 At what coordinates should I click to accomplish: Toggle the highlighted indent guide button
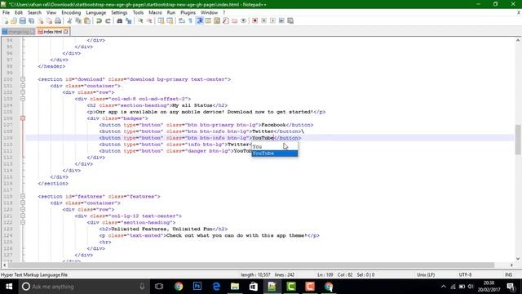click(x=199, y=20)
